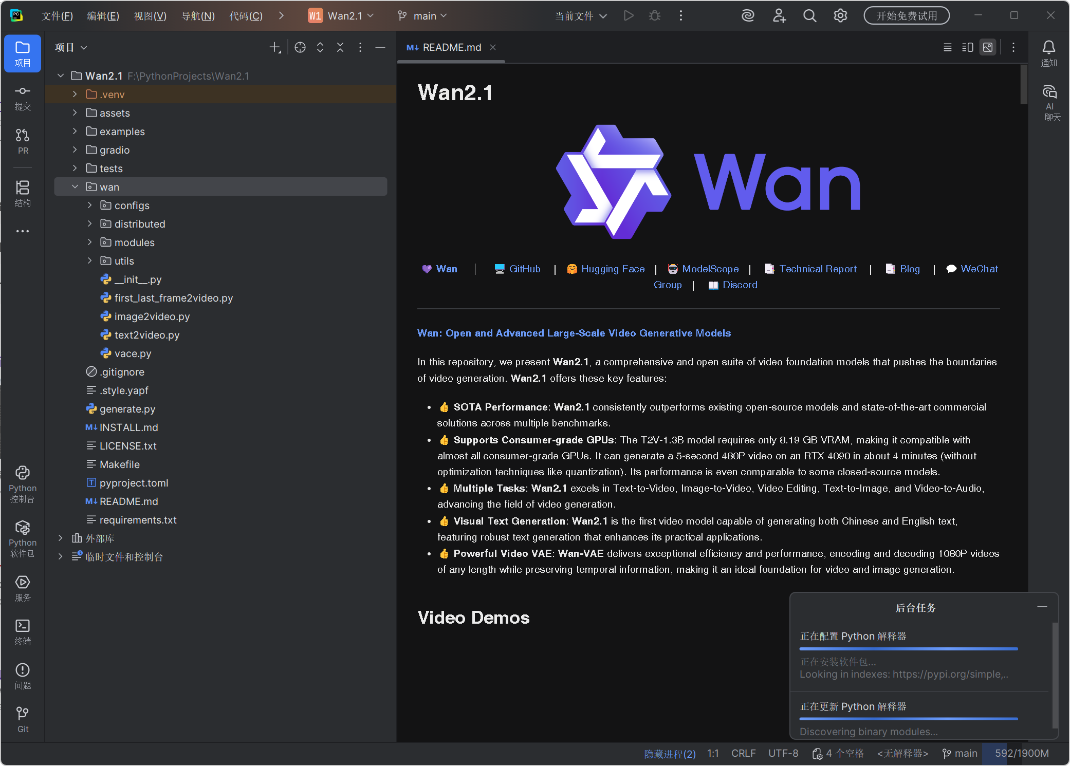Expand all items in project tree
The image size is (1070, 766).
pyautogui.click(x=320, y=48)
